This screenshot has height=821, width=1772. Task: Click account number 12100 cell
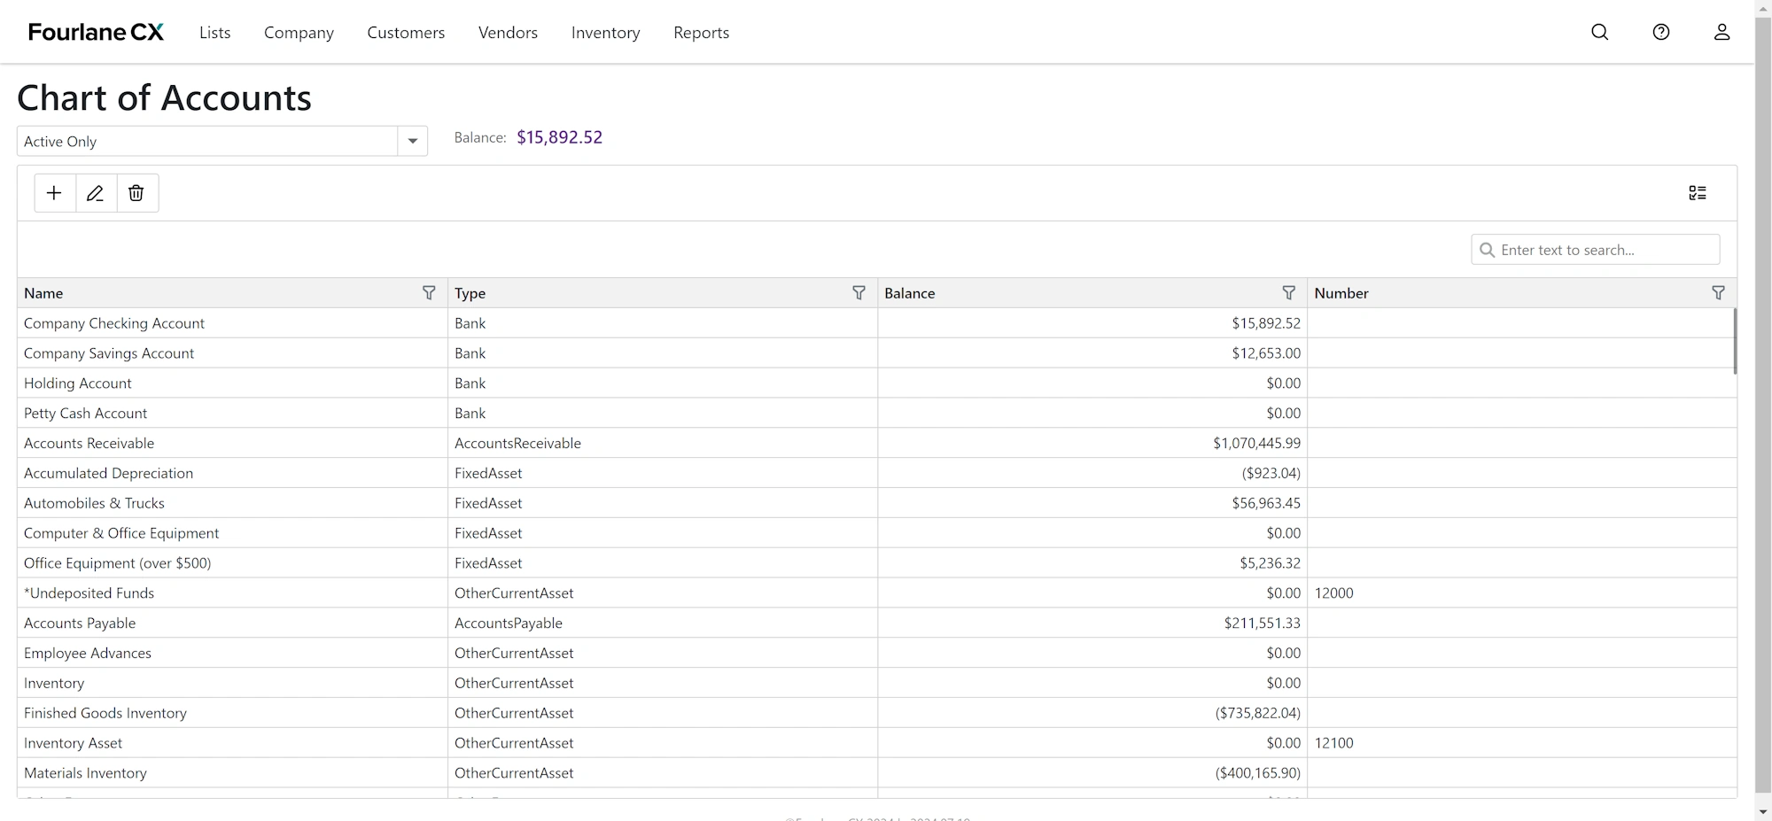tap(1521, 743)
